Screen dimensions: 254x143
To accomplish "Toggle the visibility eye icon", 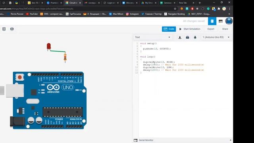I will (12, 29).
